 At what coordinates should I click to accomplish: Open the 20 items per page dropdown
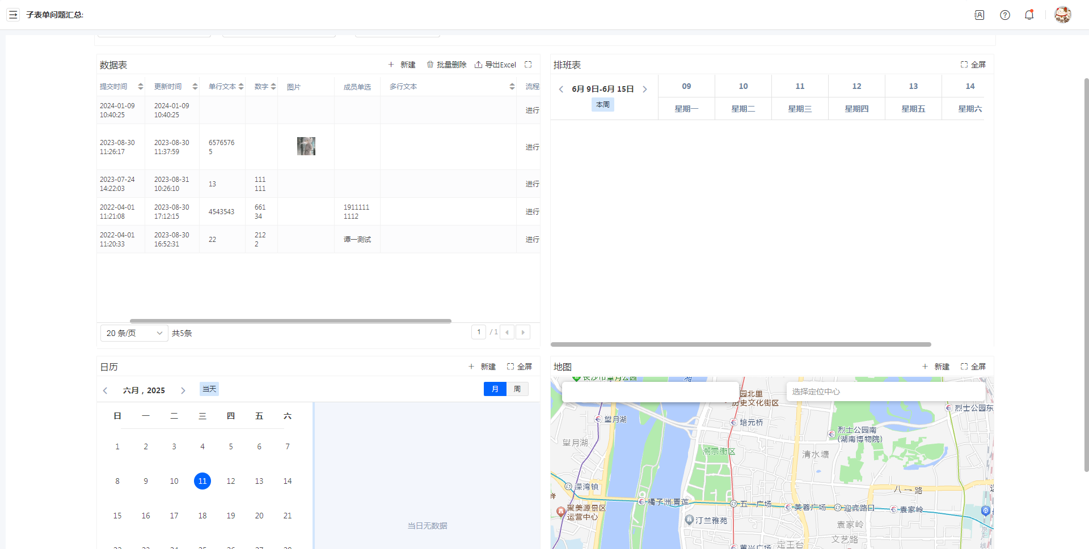pyautogui.click(x=134, y=333)
